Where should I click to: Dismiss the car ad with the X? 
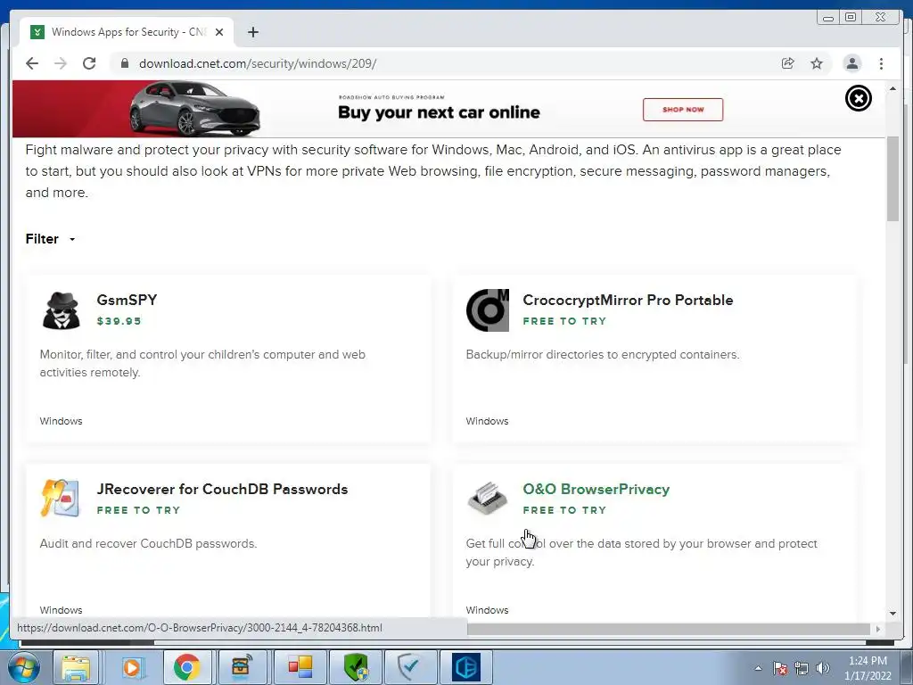[x=859, y=98]
